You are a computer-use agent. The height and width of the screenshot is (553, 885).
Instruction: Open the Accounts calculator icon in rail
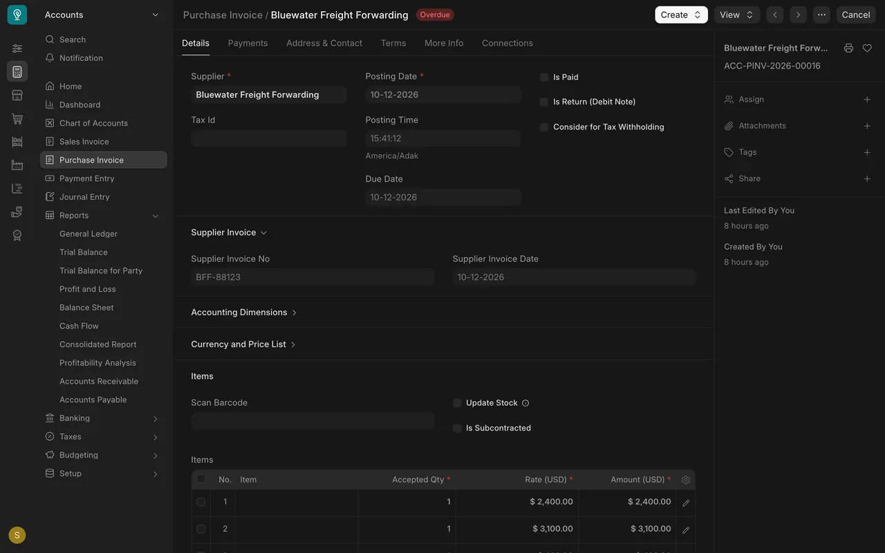(17, 71)
